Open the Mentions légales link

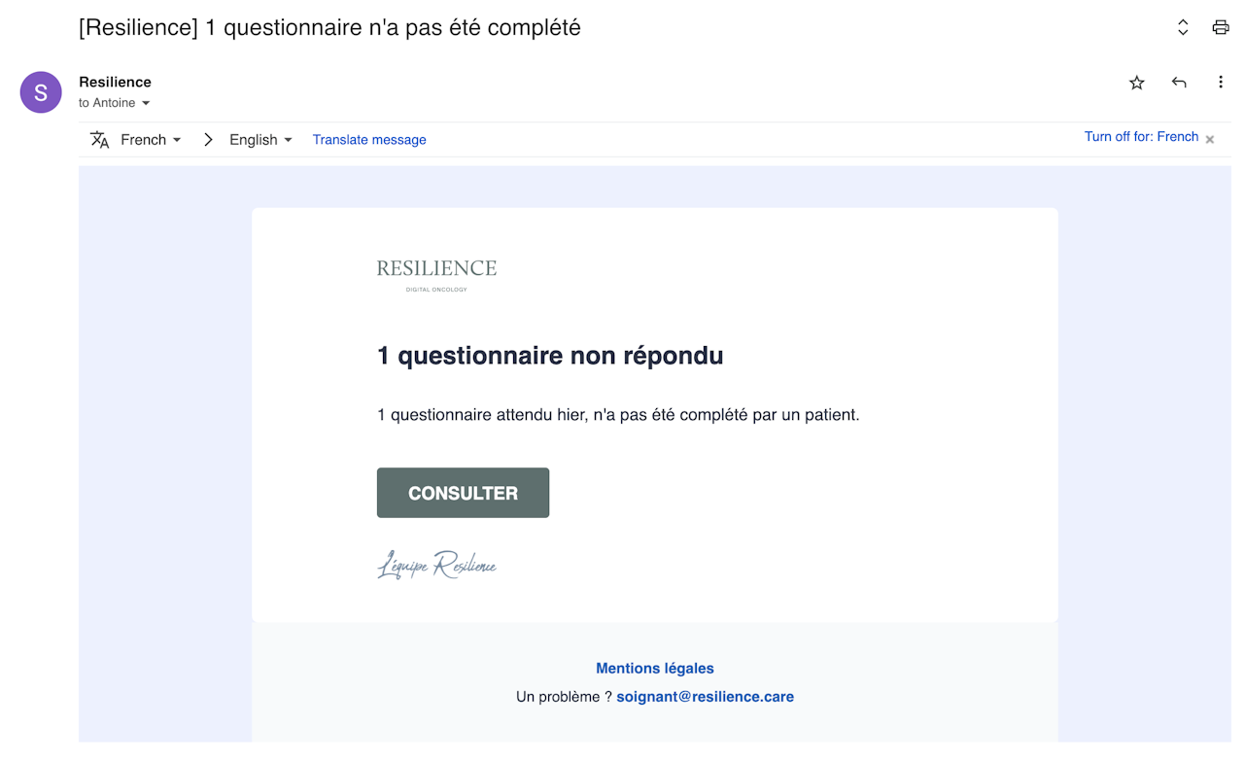point(655,669)
